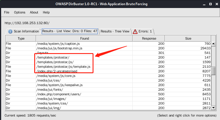Select the /media/jui/css/ row
Image resolution: width=220 pixels, height=120 pixels.
pyautogui.click(x=108, y=80)
